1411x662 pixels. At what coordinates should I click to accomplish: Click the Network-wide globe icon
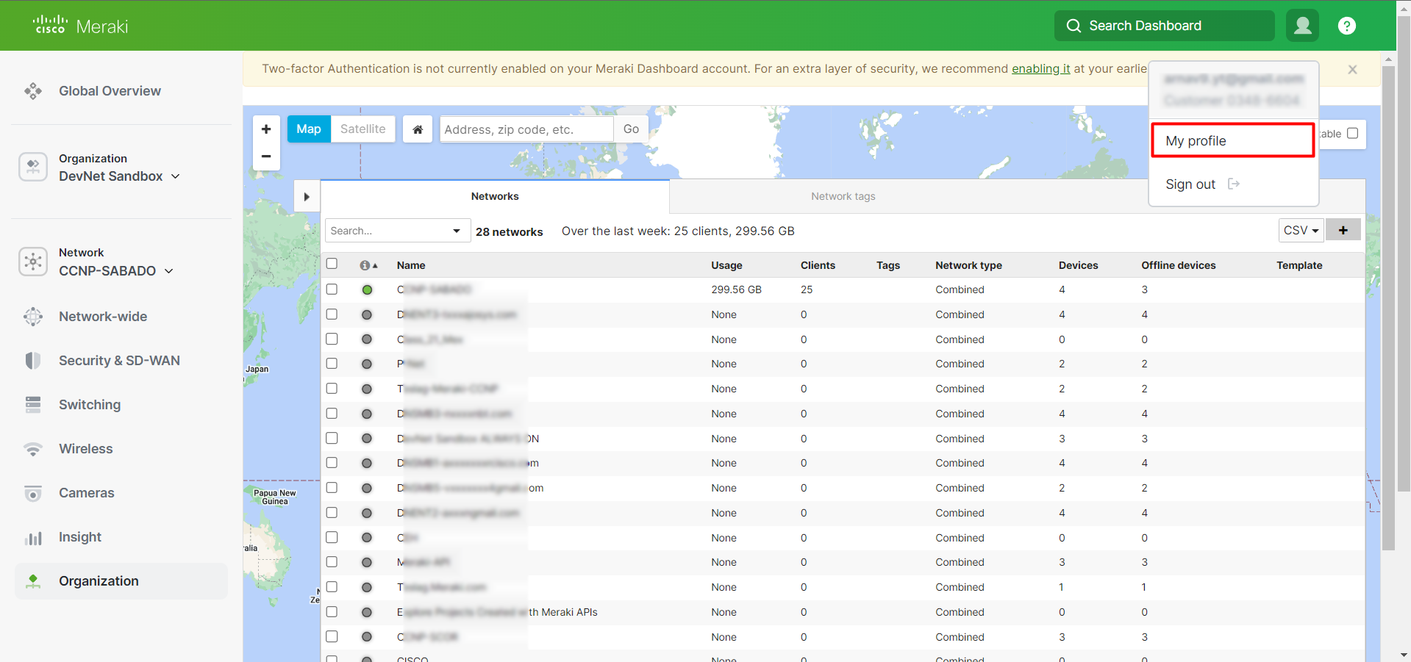click(x=33, y=317)
